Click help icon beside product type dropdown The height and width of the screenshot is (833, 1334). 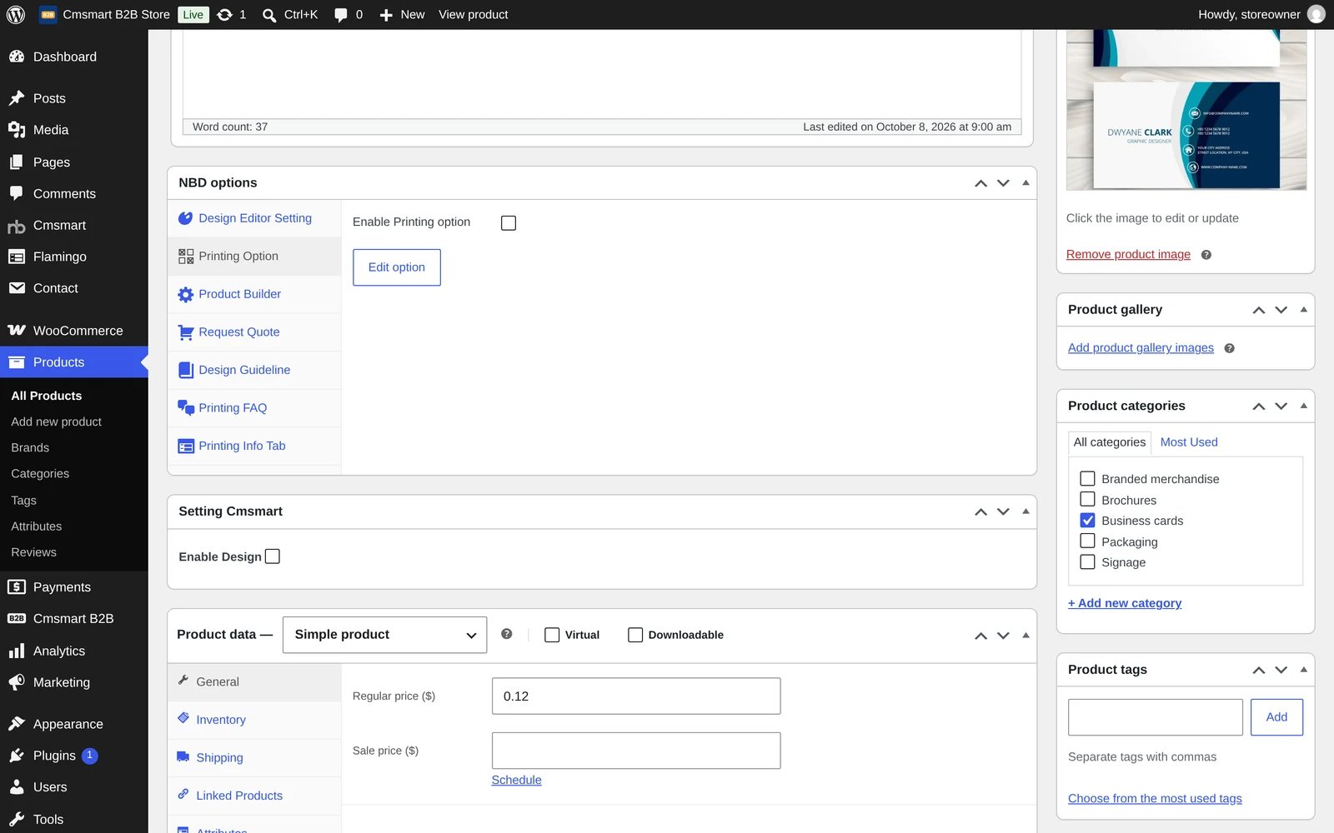point(506,634)
